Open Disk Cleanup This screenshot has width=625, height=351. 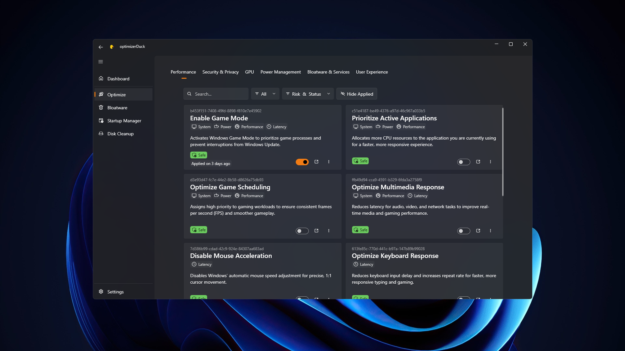click(120, 134)
